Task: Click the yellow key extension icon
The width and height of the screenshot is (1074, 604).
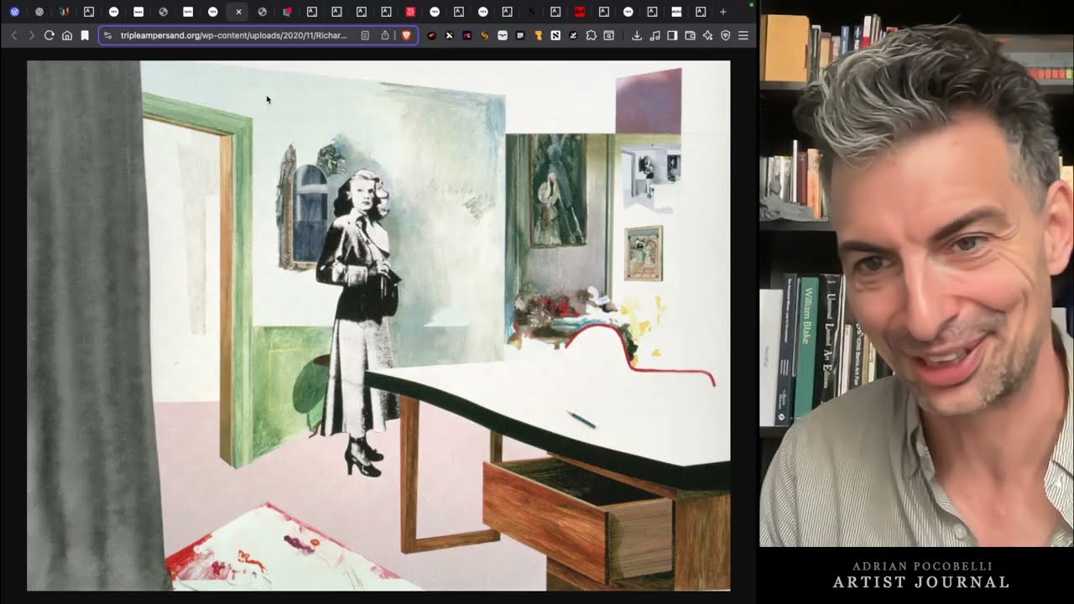Action: pyautogui.click(x=539, y=35)
